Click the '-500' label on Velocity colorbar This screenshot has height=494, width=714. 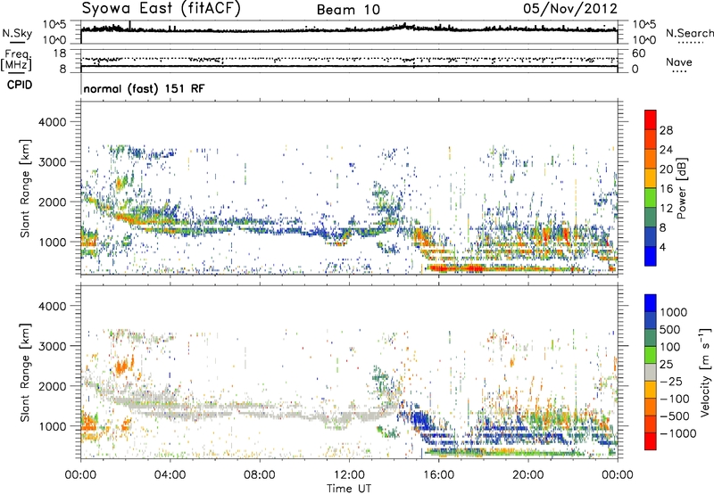675,416
